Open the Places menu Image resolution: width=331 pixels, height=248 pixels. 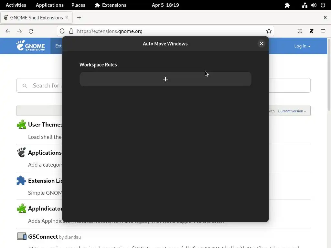tap(78, 5)
